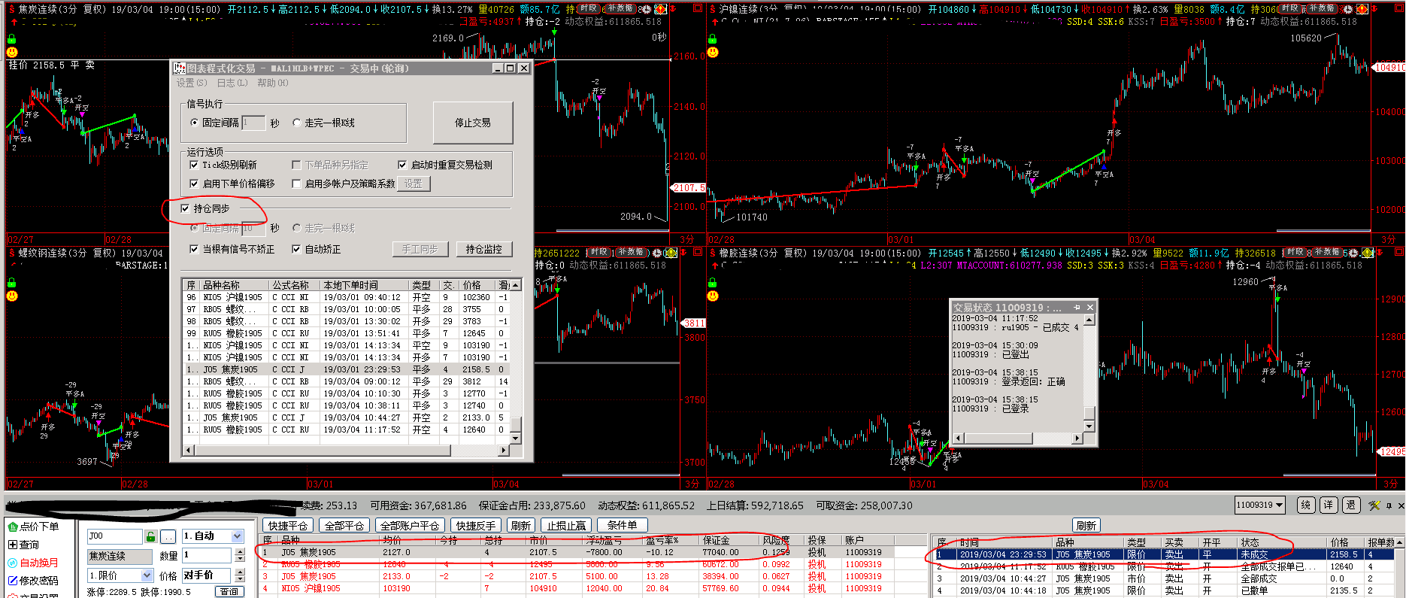The image size is (1406, 598).
Task: Open the 11009319 account dropdown
Action: (x=1280, y=505)
